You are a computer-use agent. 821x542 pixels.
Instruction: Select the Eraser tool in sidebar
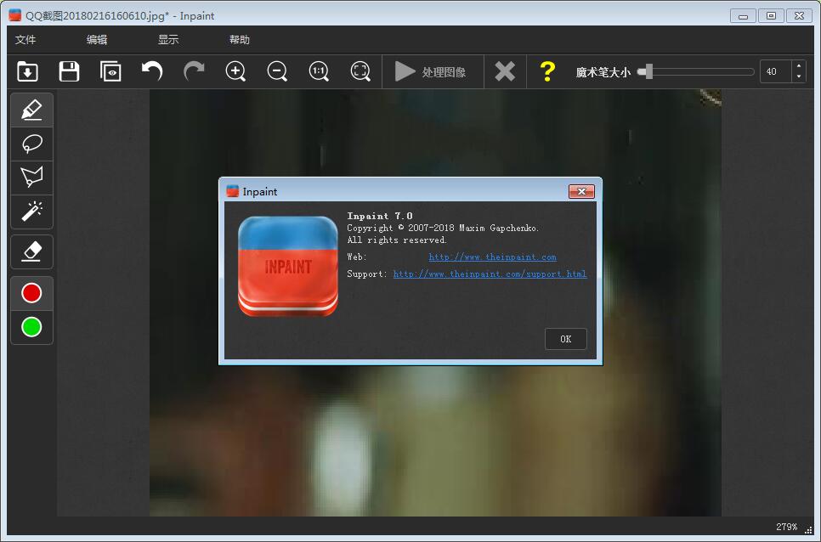click(31, 251)
